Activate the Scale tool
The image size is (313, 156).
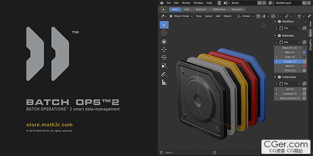[164, 66]
